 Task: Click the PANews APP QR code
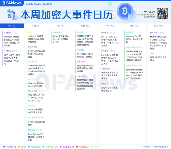[x=162, y=14]
